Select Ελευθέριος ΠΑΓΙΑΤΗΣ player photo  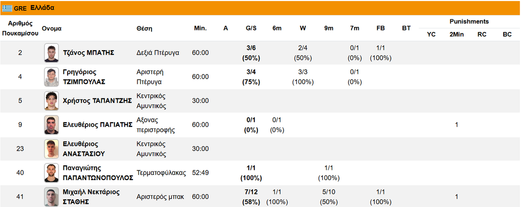pyautogui.click(x=51, y=125)
